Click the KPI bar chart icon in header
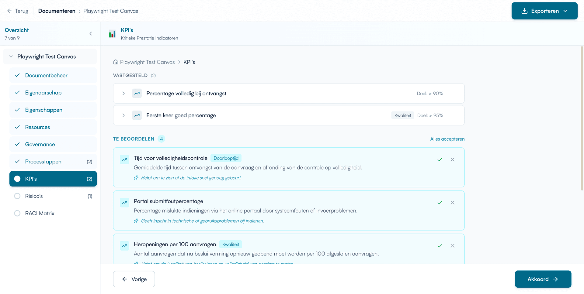This screenshot has width=584, height=294. [112, 34]
